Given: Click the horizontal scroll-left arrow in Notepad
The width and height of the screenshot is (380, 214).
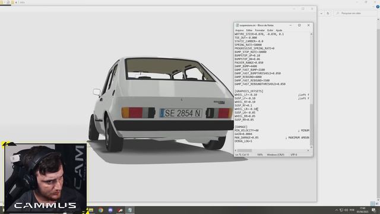Looking at the screenshot, I should [x=236, y=150].
